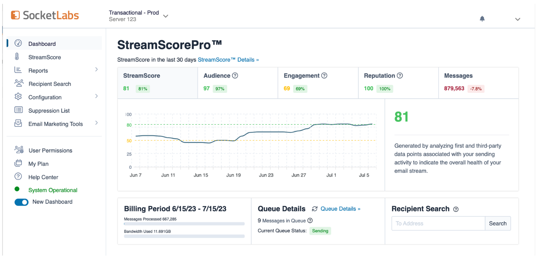The image size is (539, 257).
Task: Click the Suppression List icon
Action: [x=18, y=110]
